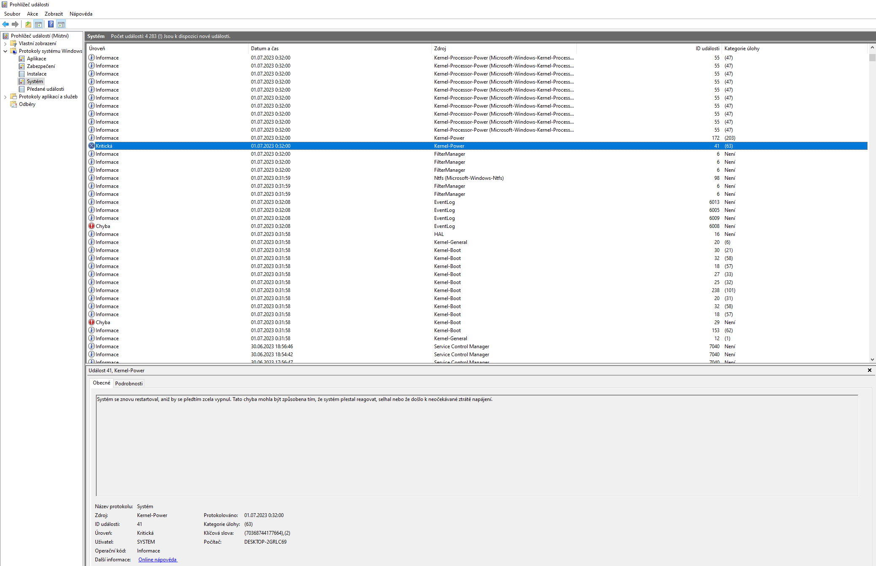Sort events by Datum a čas column
The width and height of the screenshot is (876, 566).
265,49
